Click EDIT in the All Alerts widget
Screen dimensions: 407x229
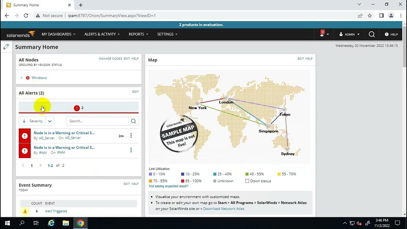[135, 92]
